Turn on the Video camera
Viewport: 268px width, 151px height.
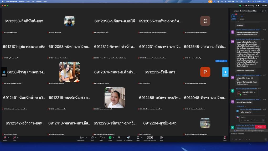click(x=14, y=138)
